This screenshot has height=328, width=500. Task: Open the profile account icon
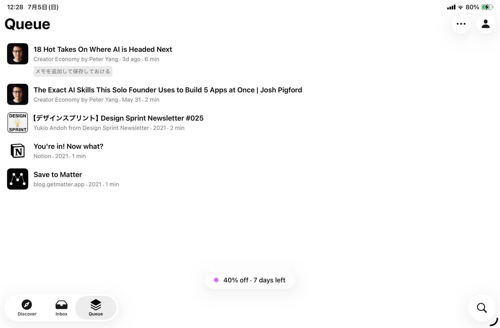coord(485,24)
